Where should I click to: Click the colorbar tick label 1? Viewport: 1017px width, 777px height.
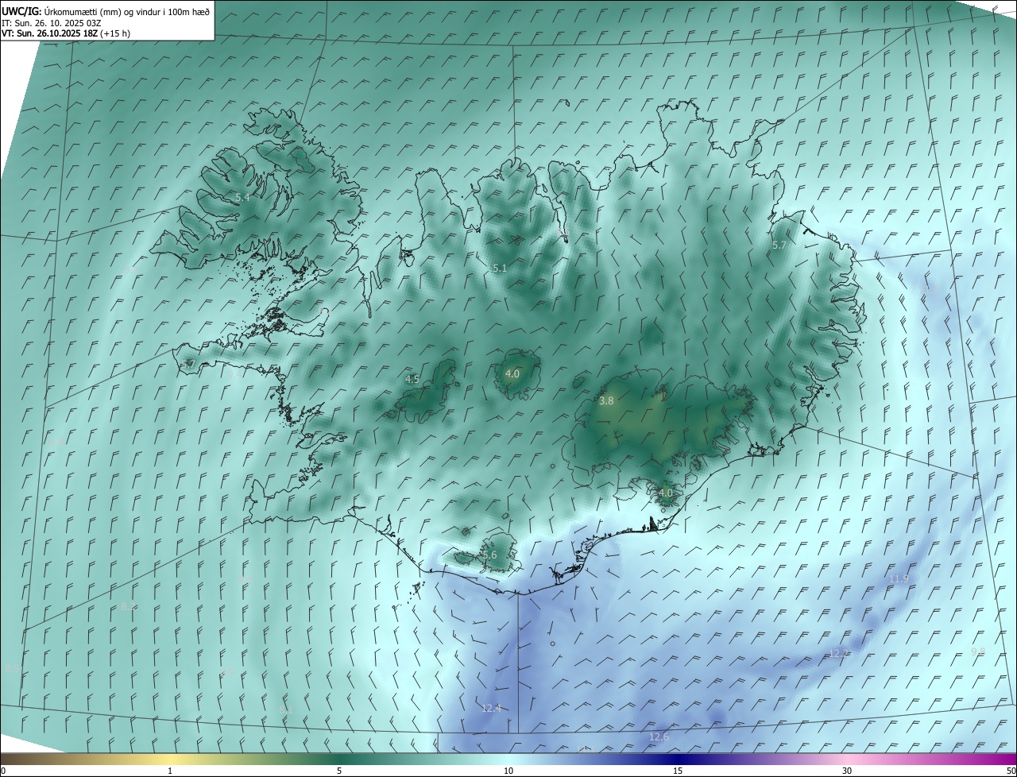coord(170,771)
